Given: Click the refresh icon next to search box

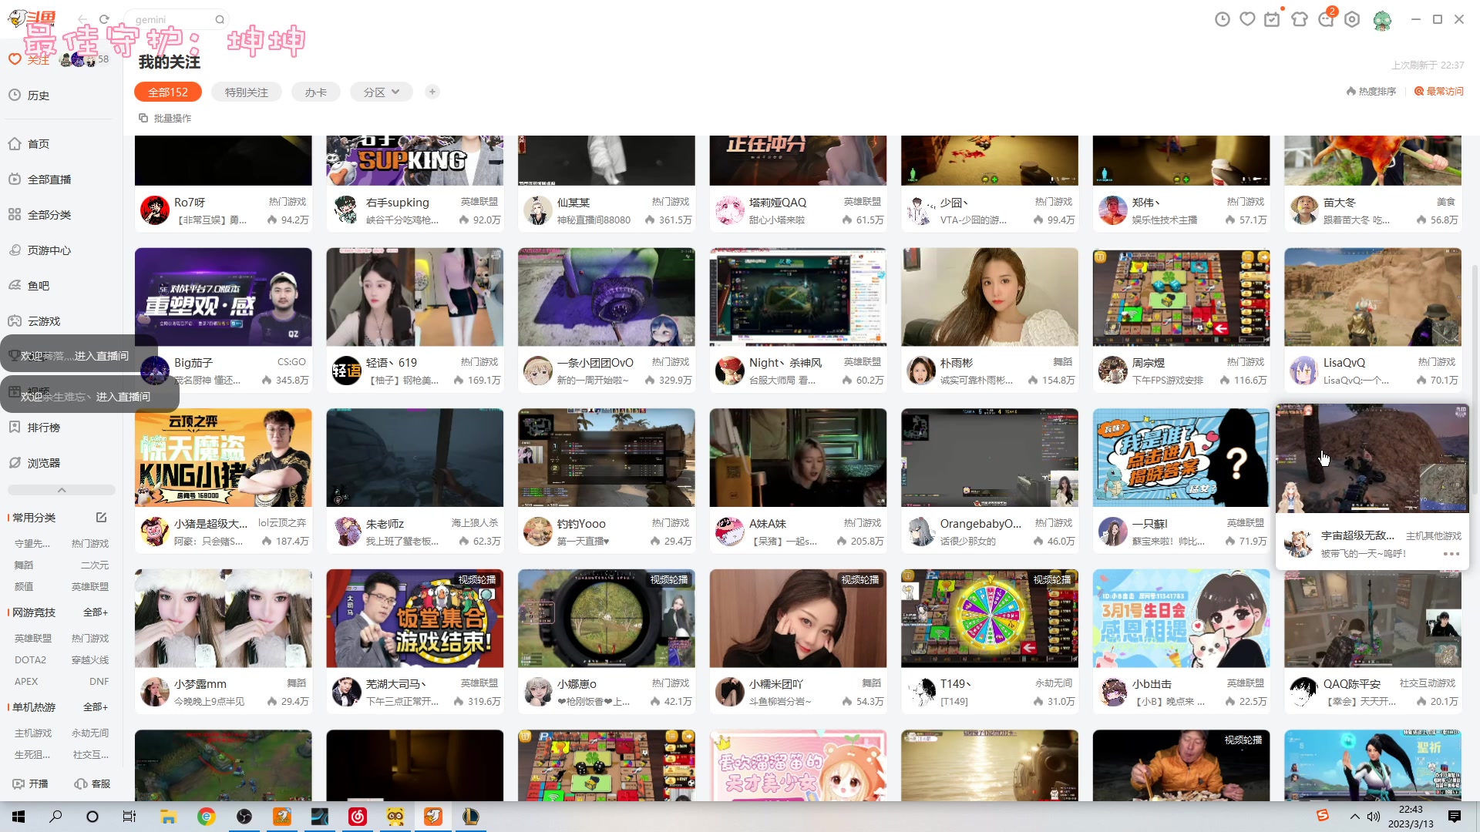Looking at the screenshot, I should (104, 19).
